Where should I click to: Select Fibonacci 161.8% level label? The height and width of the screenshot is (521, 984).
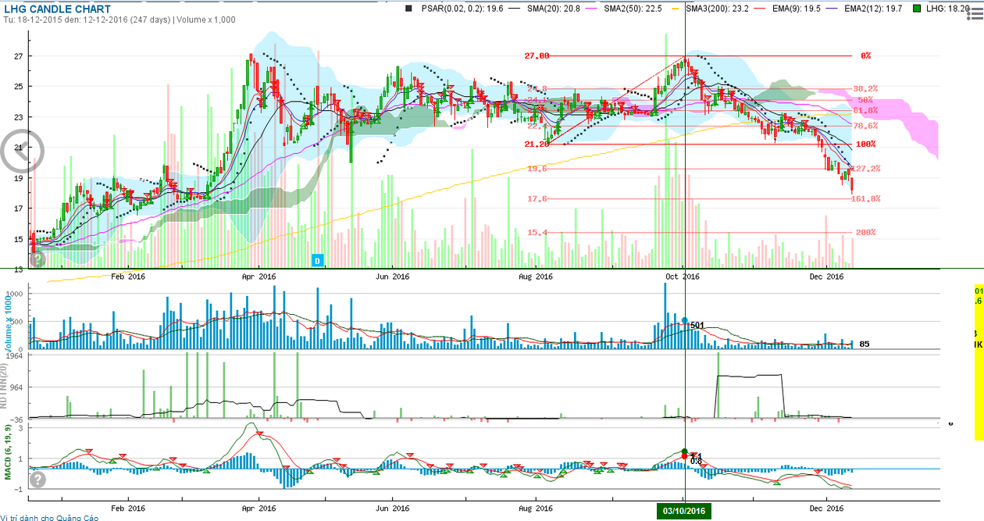[x=865, y=198]
